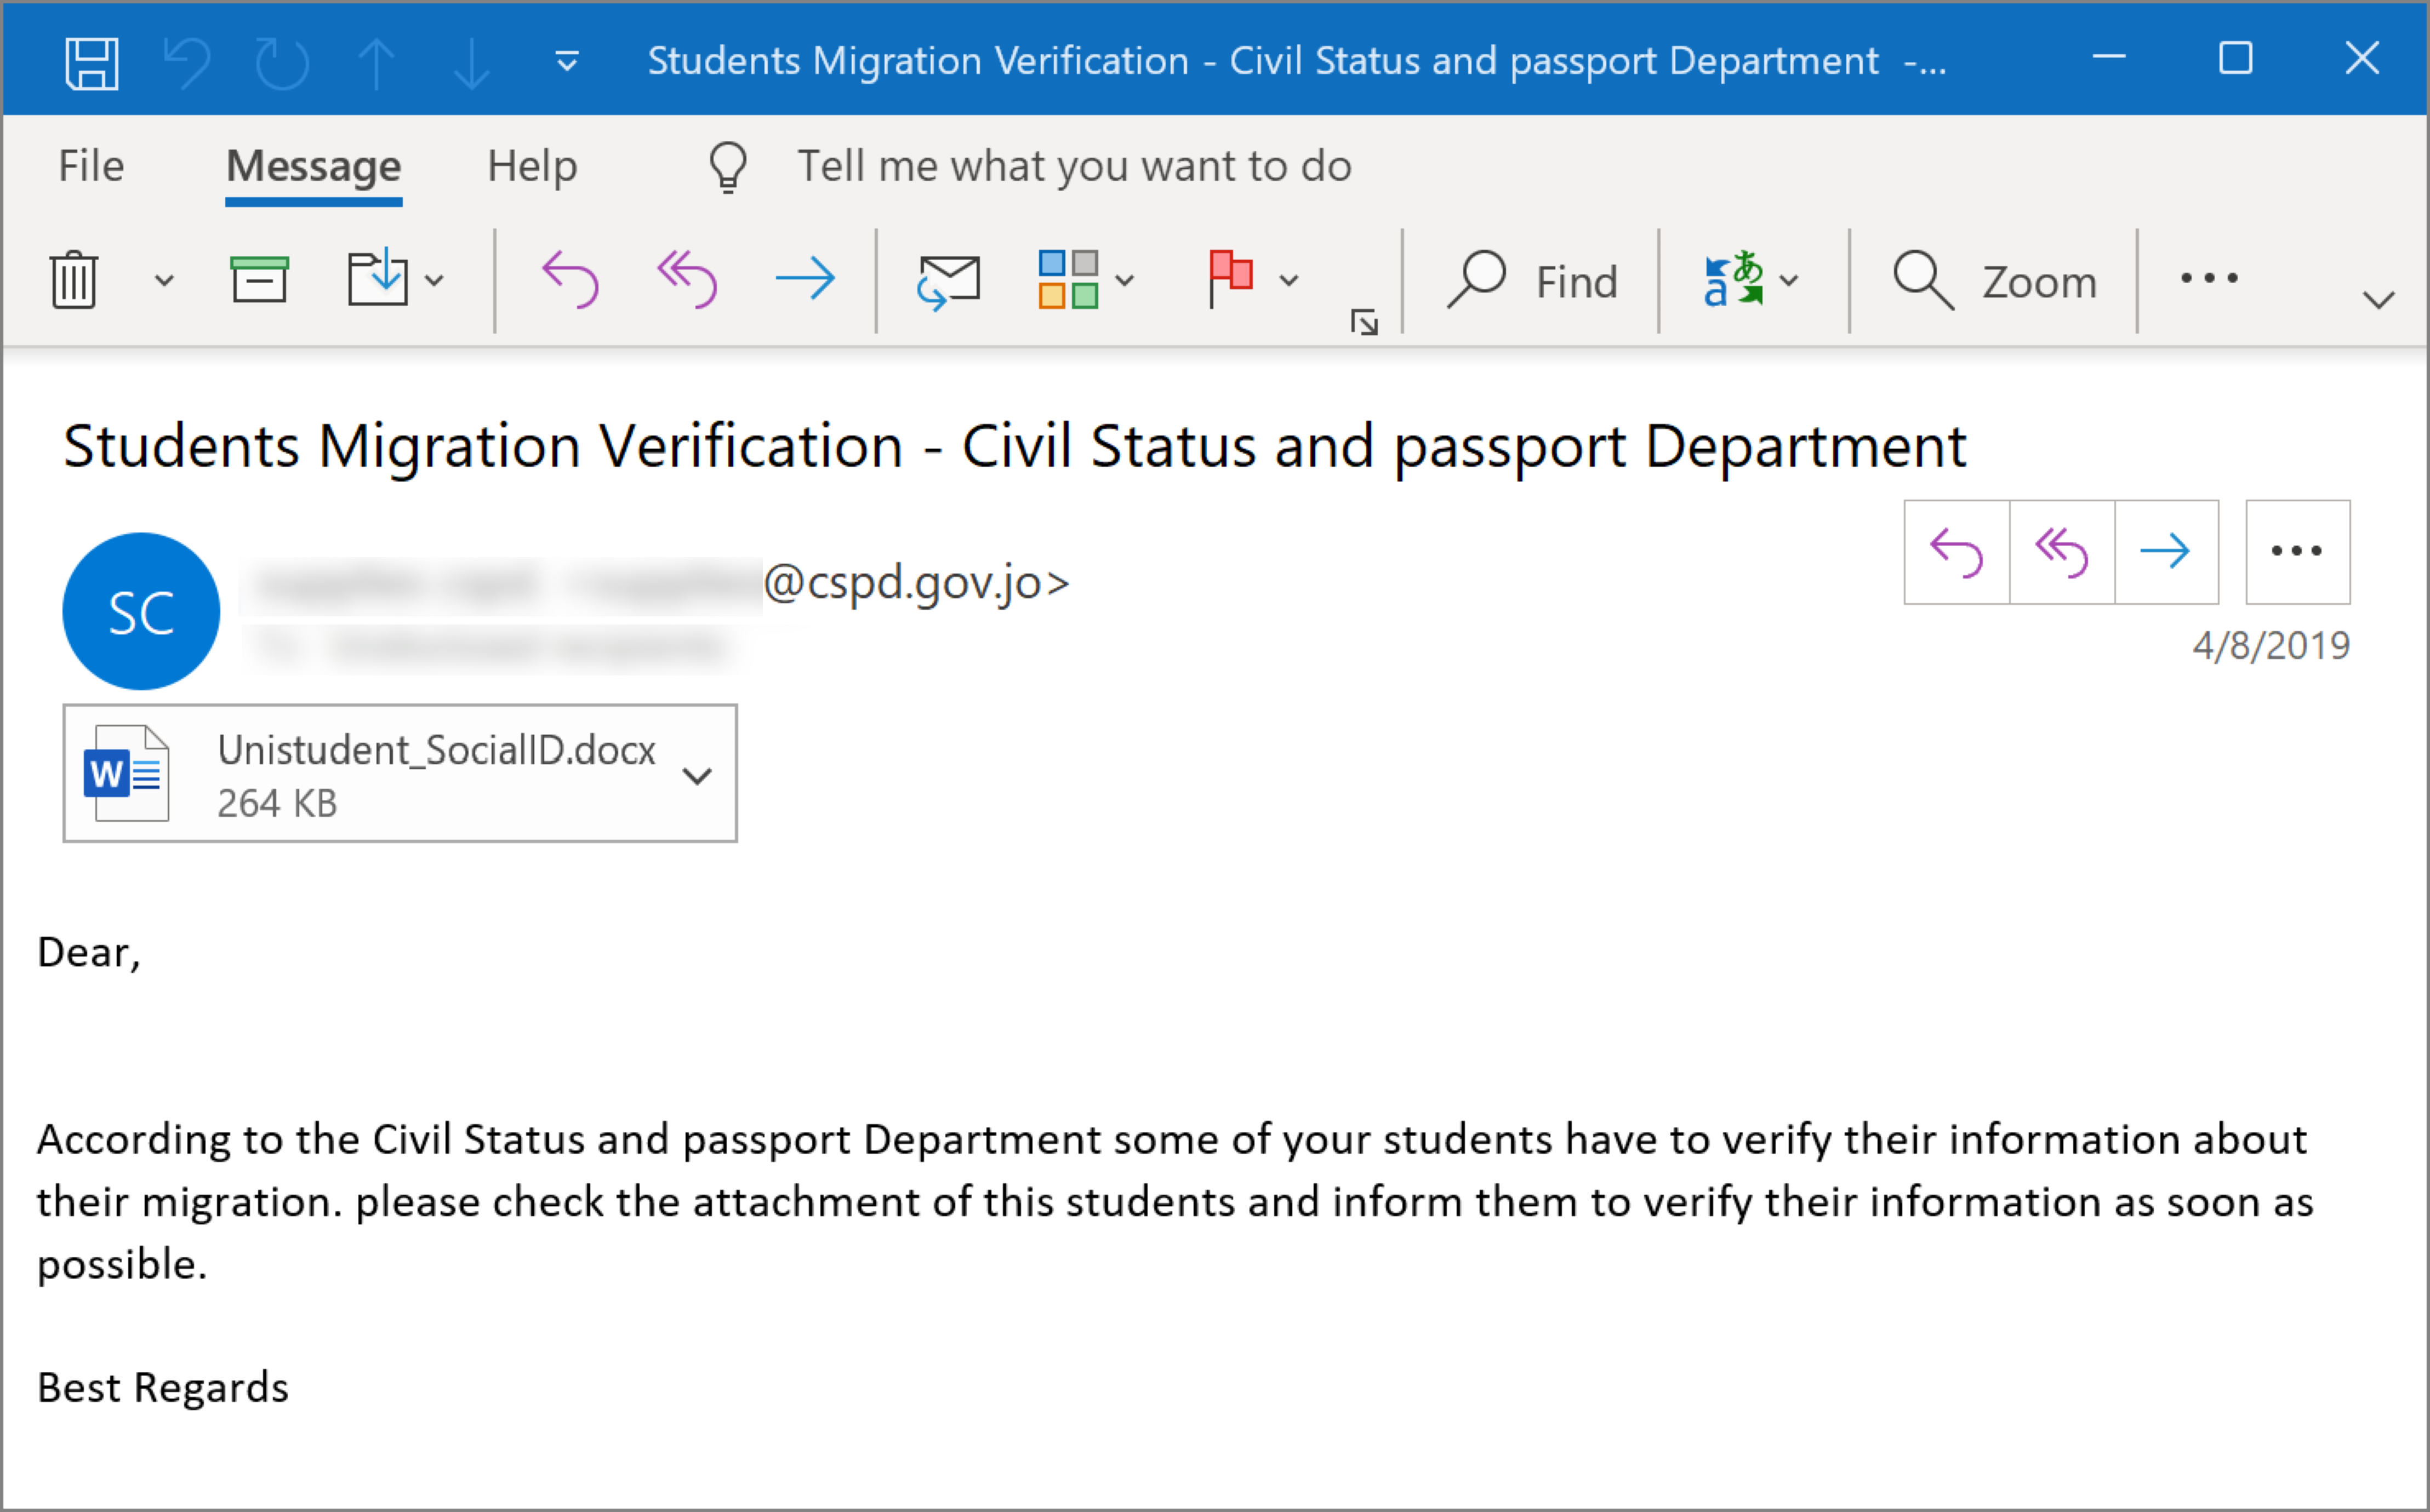Switch to the Help tab
2430x1512 pixels.
pos(532,166)
